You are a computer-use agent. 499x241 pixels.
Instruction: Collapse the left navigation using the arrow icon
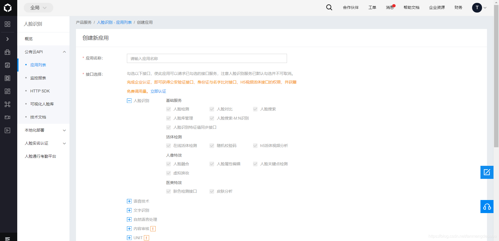[x=8, y=39]
